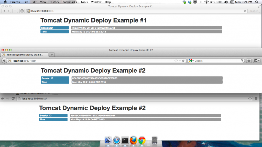Launch Terminal from the Dock
The width and height of the screenshot is (262, 147).
tap(125, 140)
